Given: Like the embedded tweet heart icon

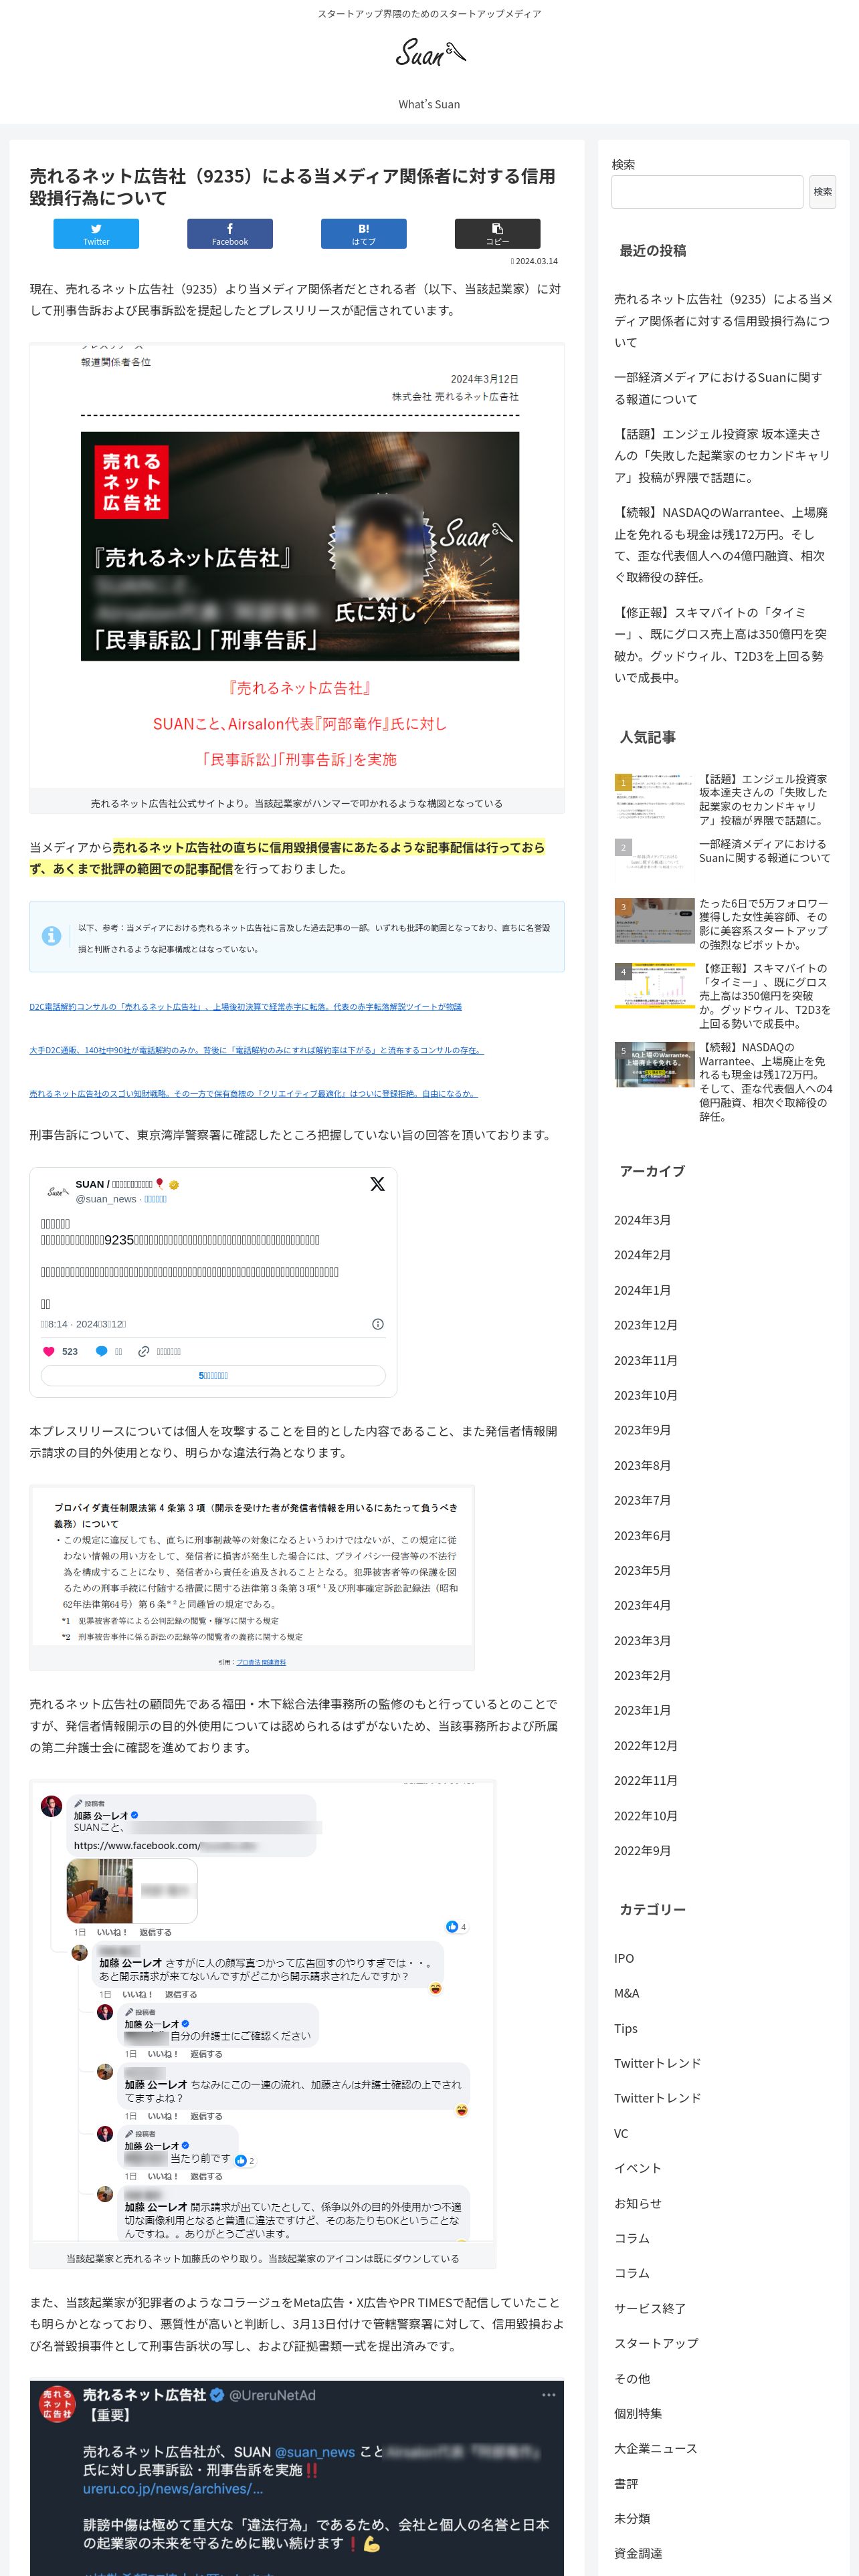Looking at the screenshot, I should click(x=48, y=1351).
